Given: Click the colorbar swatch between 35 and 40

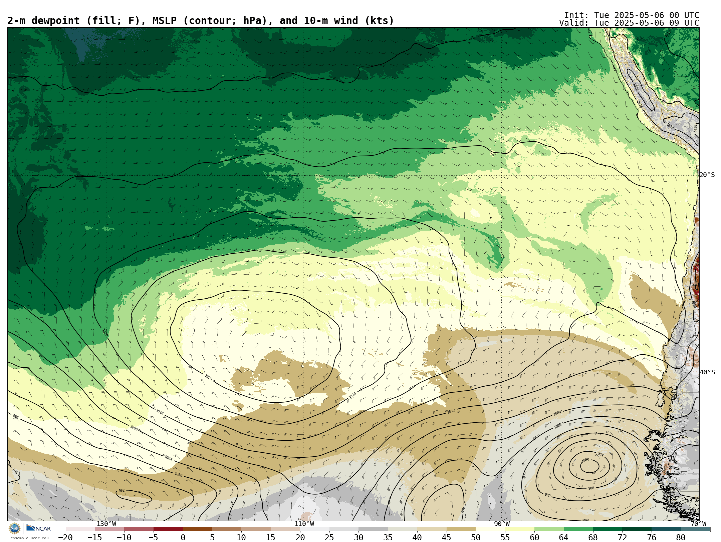Looking at the screenshot, I should click(x=403, y=529).
